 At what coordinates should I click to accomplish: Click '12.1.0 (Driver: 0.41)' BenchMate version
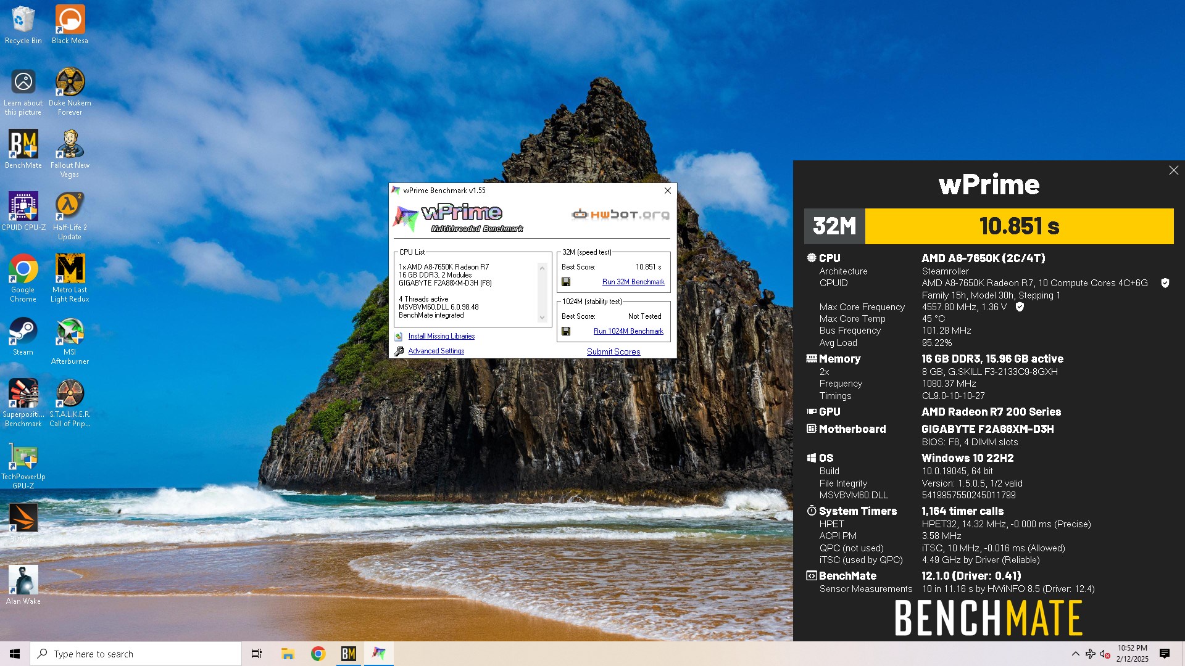click(971, 576)
